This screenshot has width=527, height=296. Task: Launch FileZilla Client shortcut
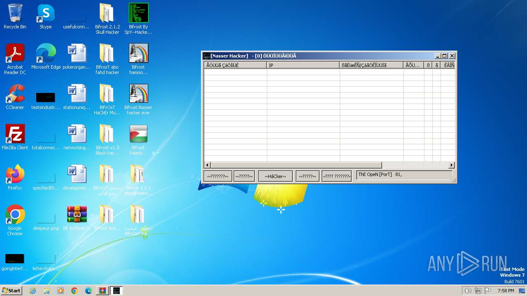[15, 137]
